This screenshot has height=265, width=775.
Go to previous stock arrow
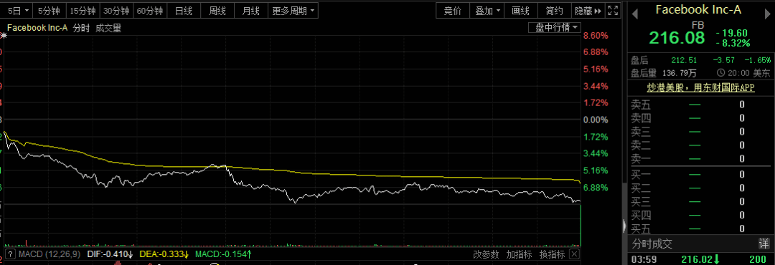634,15
